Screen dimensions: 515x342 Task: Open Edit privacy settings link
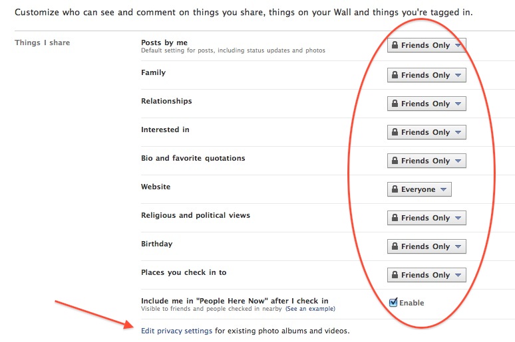(177, 331)
